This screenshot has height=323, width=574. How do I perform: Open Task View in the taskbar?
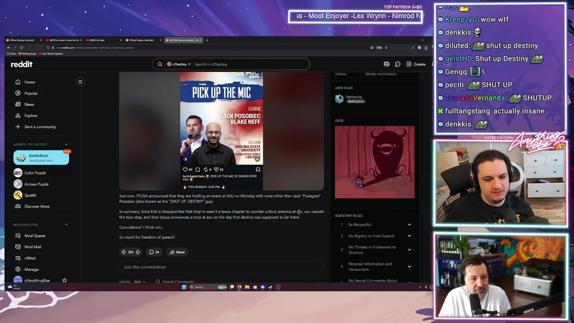232,287
